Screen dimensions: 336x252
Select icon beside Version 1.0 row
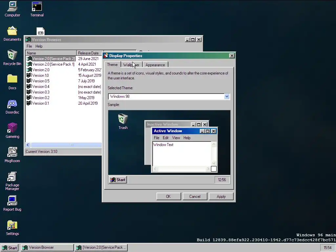pos(29,75)
